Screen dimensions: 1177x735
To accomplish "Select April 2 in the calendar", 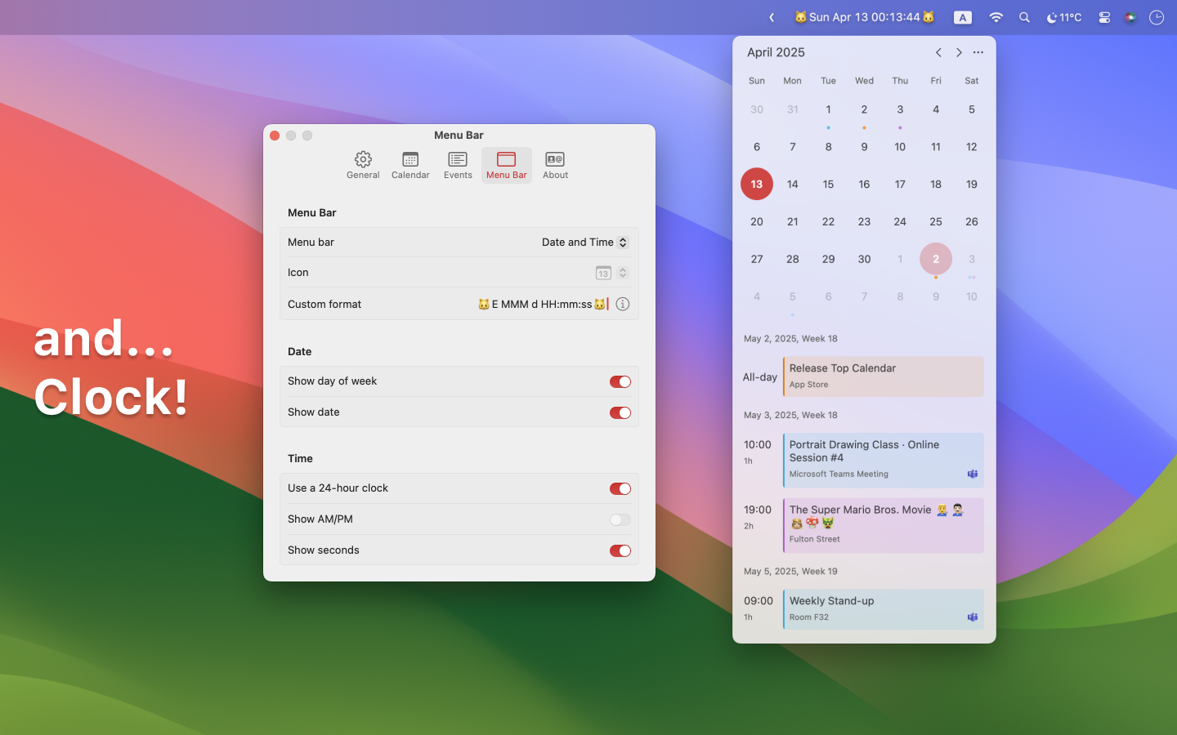I will tap(864, 109).
